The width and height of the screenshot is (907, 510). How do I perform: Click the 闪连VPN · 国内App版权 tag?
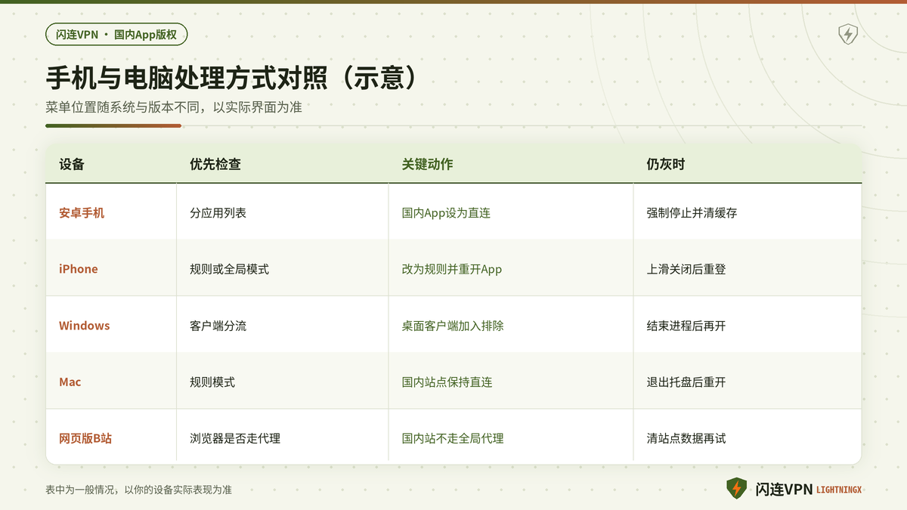[116, 34]
